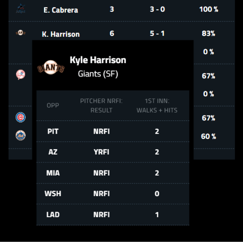Screen dimensions: 243x242
Task: Sort by the OPP column header
Action: click(53, 105)
